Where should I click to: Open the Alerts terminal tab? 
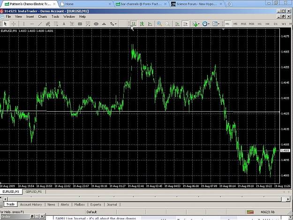65,205
